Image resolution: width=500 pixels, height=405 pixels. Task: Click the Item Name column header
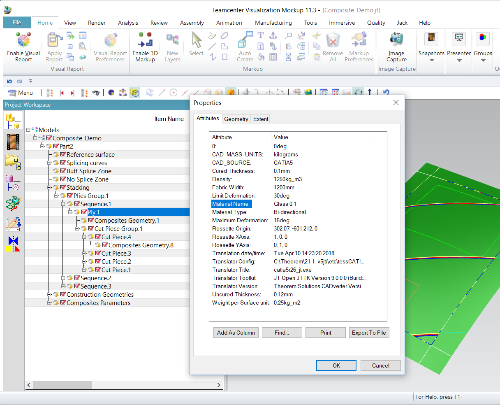click(x=169, y=119)
